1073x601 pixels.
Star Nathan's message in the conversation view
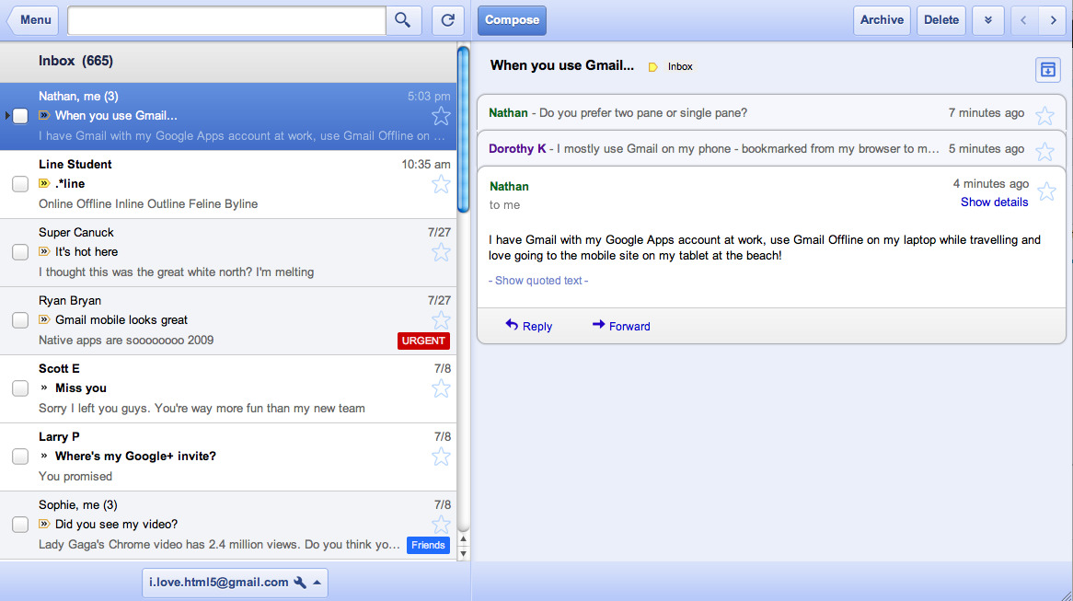pyautogui.click(x=1046, y=191)
